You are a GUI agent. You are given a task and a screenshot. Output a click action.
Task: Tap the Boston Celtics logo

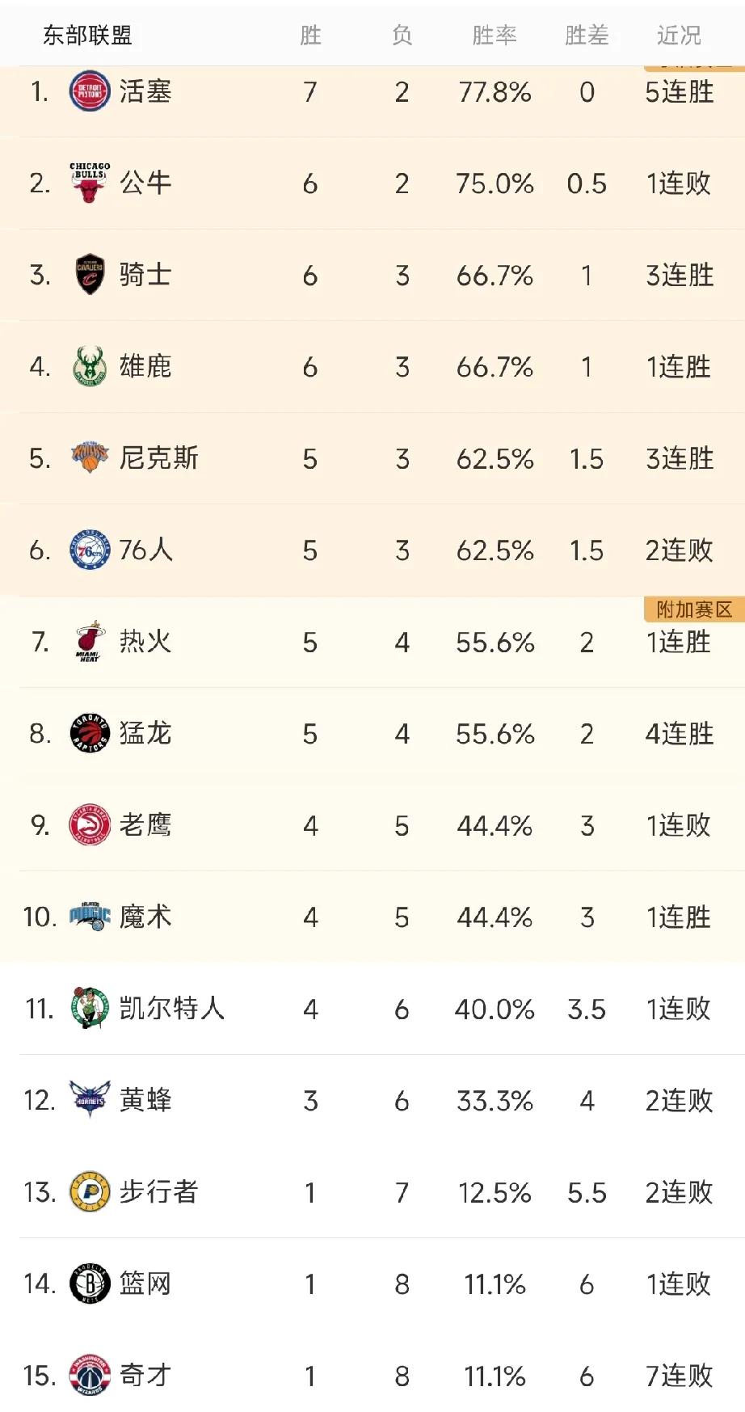90,1008
